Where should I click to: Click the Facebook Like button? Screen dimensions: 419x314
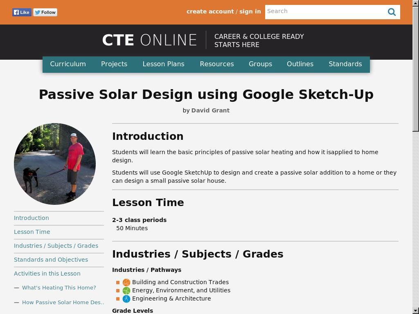pos(22,12)
